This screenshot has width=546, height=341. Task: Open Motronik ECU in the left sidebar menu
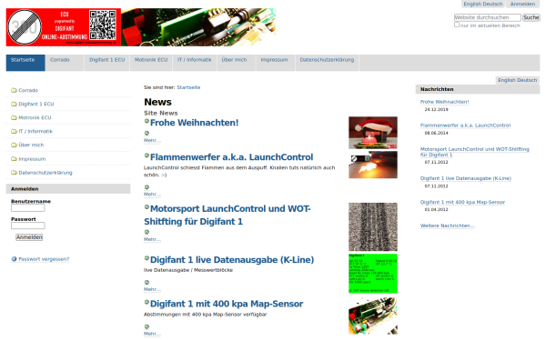click(x=35, y=117)
